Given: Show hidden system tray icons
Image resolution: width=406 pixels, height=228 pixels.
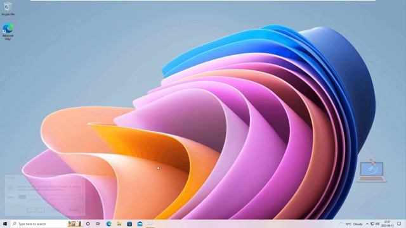Looking at the screenshot, I should (367, 224).
